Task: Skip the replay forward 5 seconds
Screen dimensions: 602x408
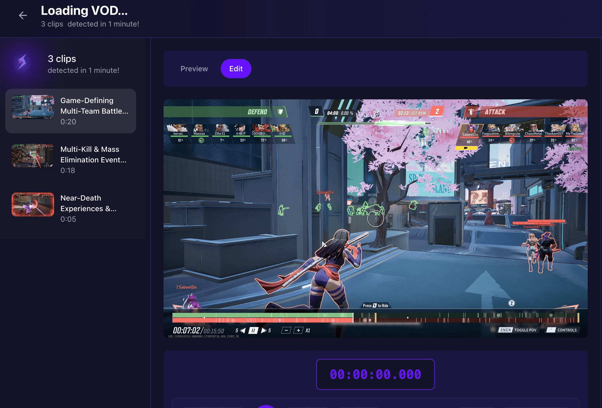Action: click(x=266, y=330)
